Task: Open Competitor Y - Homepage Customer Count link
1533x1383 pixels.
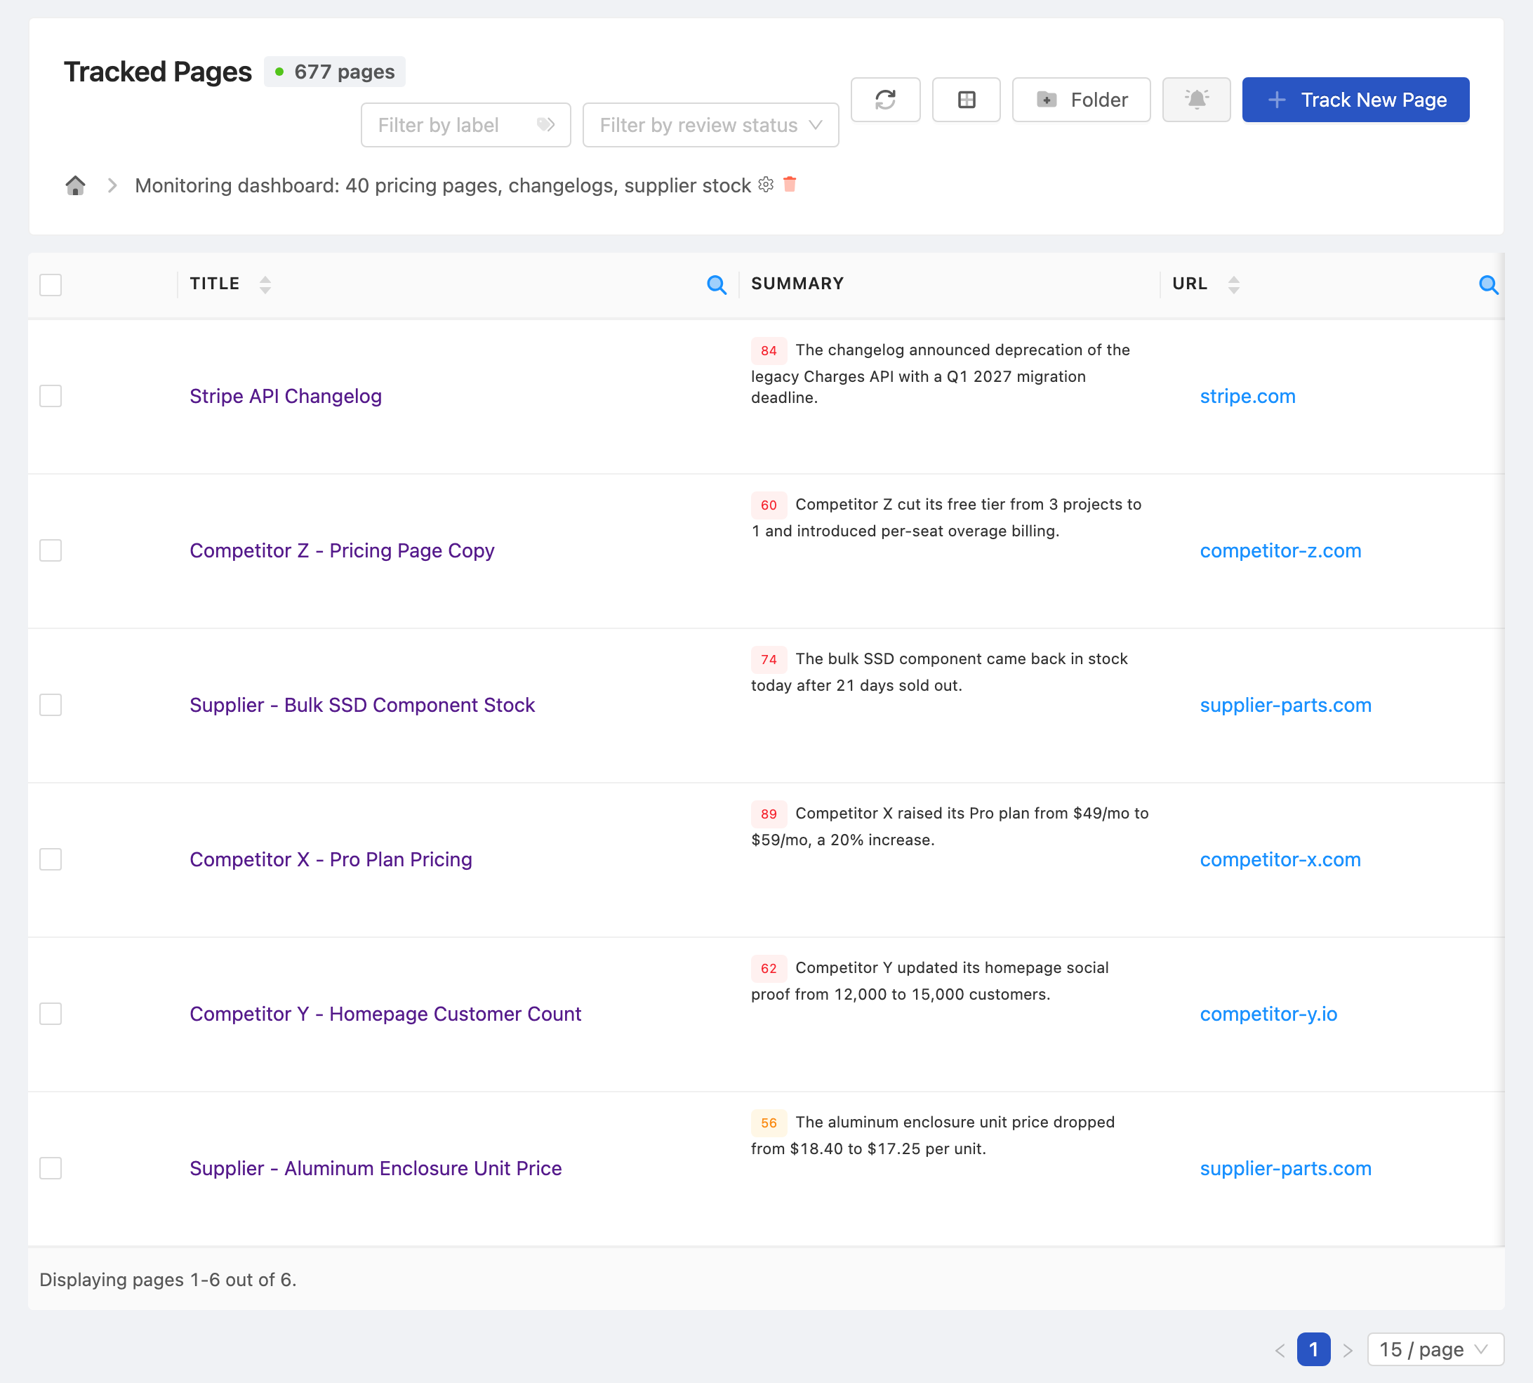Action: [x=385, y=1014]
